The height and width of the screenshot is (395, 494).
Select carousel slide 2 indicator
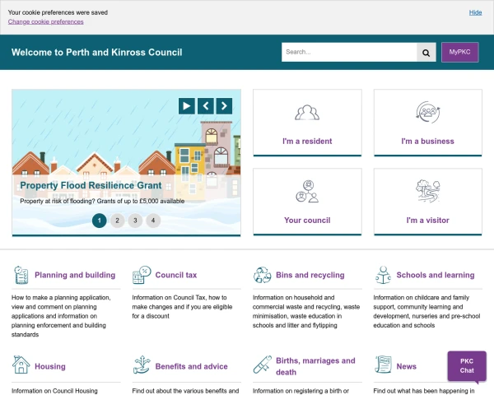tap(117, 221)
